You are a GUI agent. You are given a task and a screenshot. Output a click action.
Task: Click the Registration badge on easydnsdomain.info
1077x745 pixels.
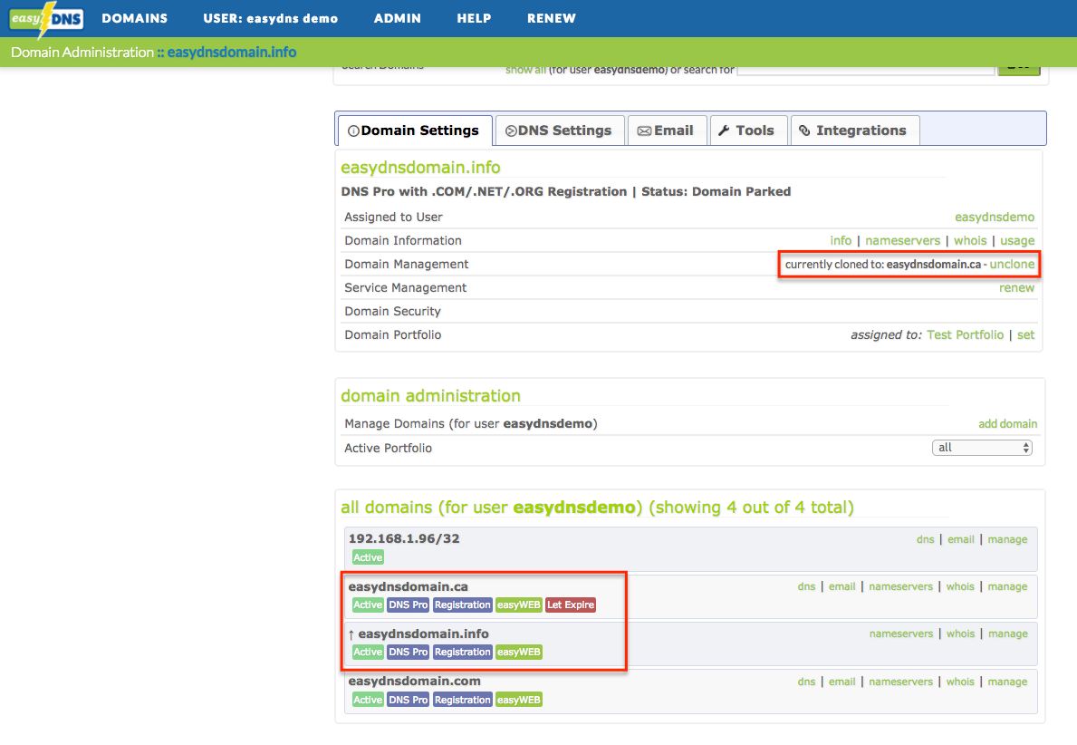click(462, 653)
